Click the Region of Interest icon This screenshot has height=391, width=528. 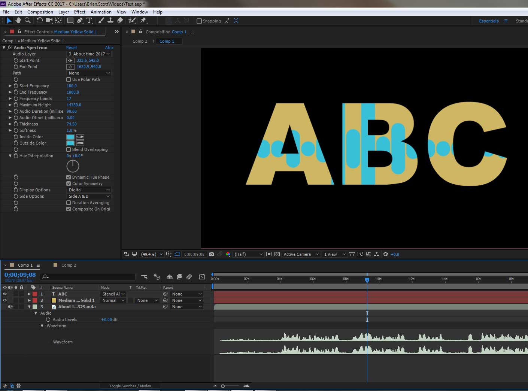coord(269,254)
